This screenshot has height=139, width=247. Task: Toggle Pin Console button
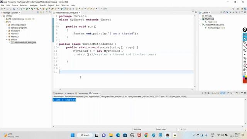[x=228, y=93]
